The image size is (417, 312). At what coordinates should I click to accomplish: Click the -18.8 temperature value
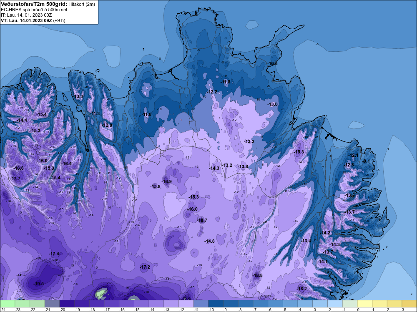tap(257, 275)
